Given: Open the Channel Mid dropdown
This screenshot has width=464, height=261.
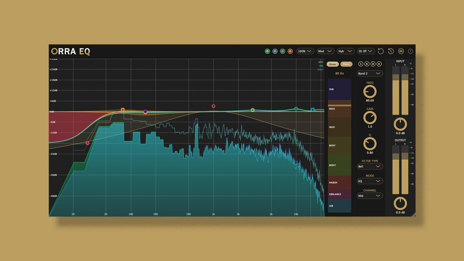Looking at the screenshot, I should 370,196.
